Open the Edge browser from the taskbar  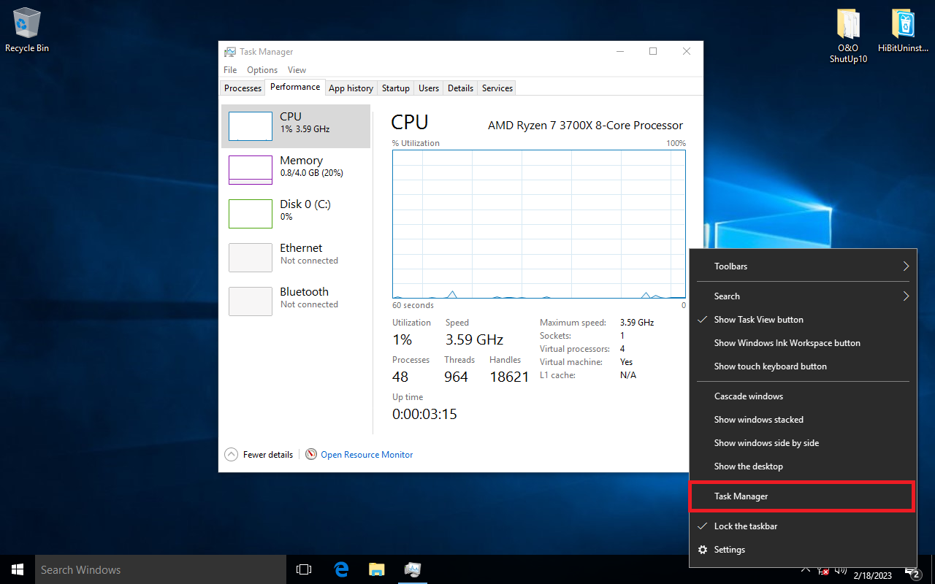click(x=341, y=569)
